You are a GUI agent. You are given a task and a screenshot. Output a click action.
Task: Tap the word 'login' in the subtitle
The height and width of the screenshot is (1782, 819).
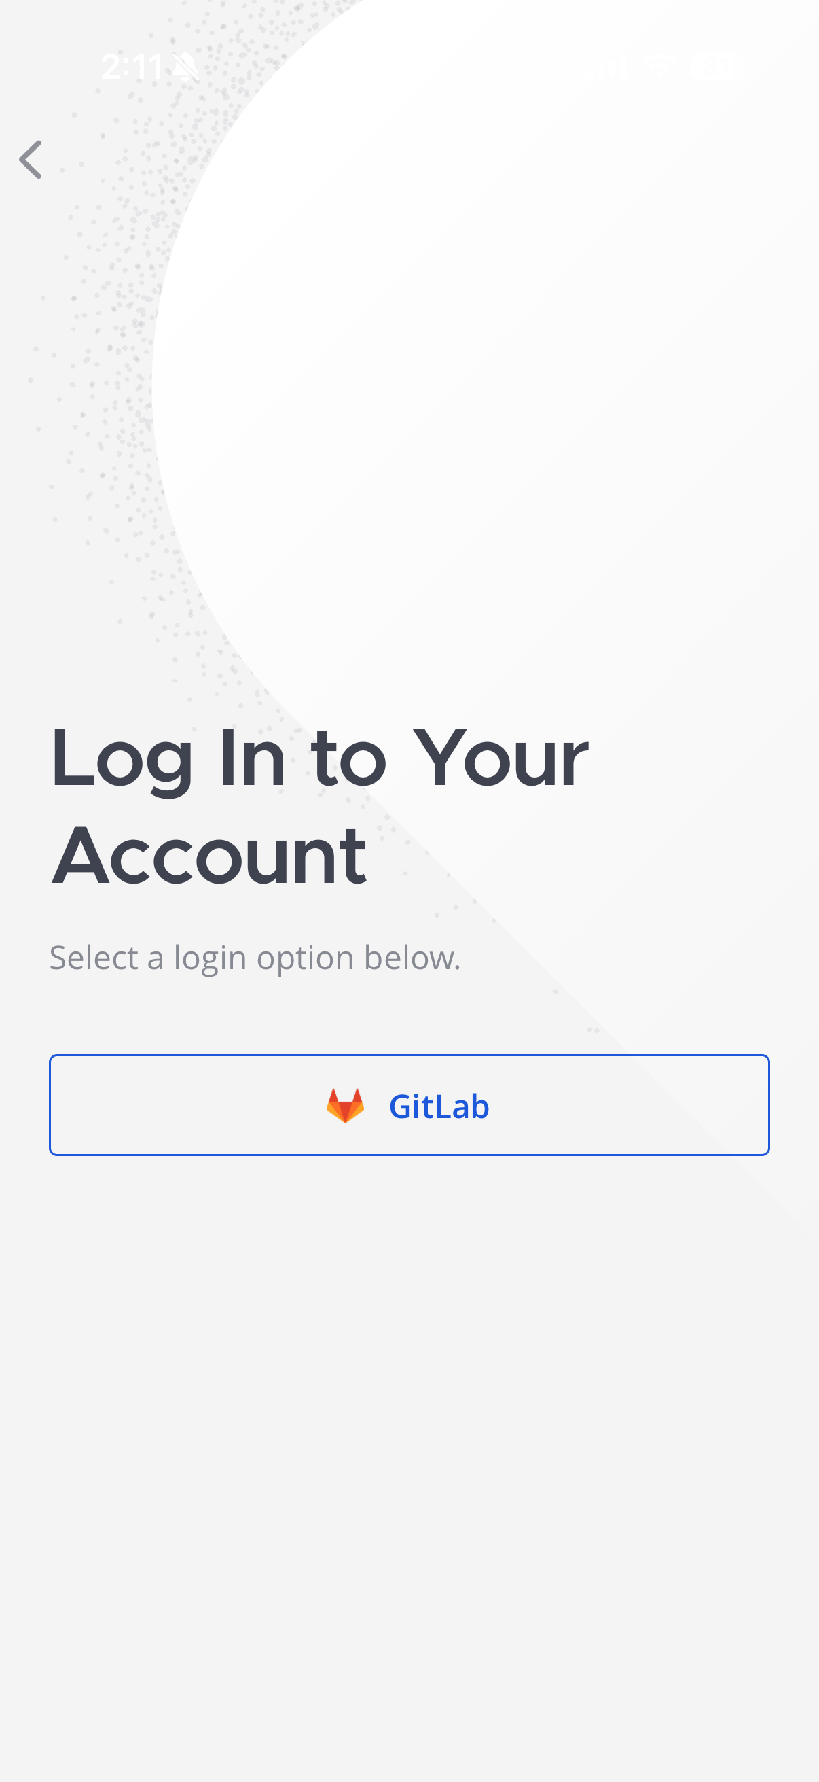pyautogui.click(x=210, y=959)
